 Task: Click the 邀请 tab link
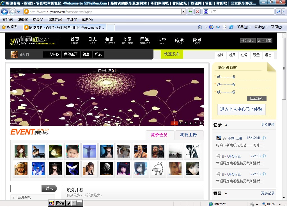tap(220, 55)
